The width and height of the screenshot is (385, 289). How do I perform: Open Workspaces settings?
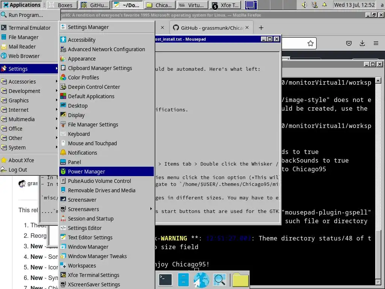coord(106,266)
